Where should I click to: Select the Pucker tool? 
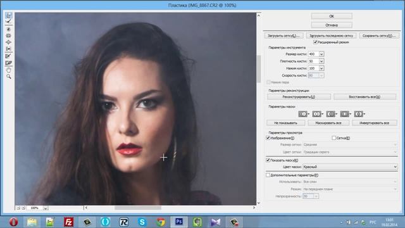8,35
